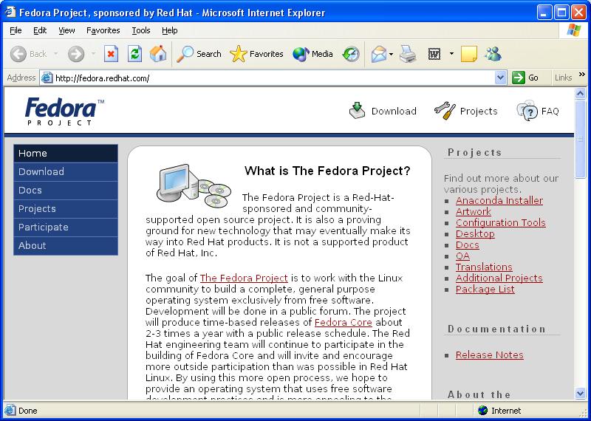
Task: Open the File menu
Action: (x=16, y=30)
